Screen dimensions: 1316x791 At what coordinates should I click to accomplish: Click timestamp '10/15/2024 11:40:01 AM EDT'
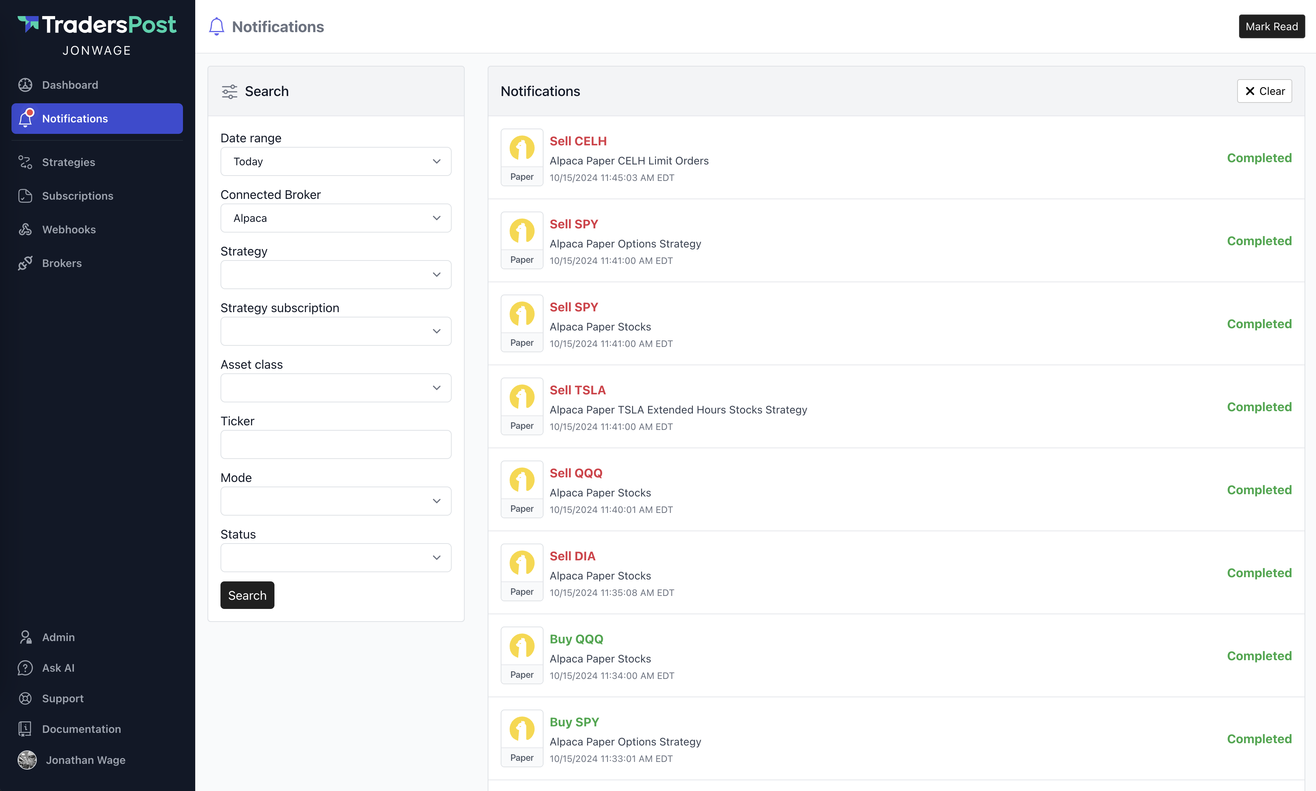coord(611,510)
